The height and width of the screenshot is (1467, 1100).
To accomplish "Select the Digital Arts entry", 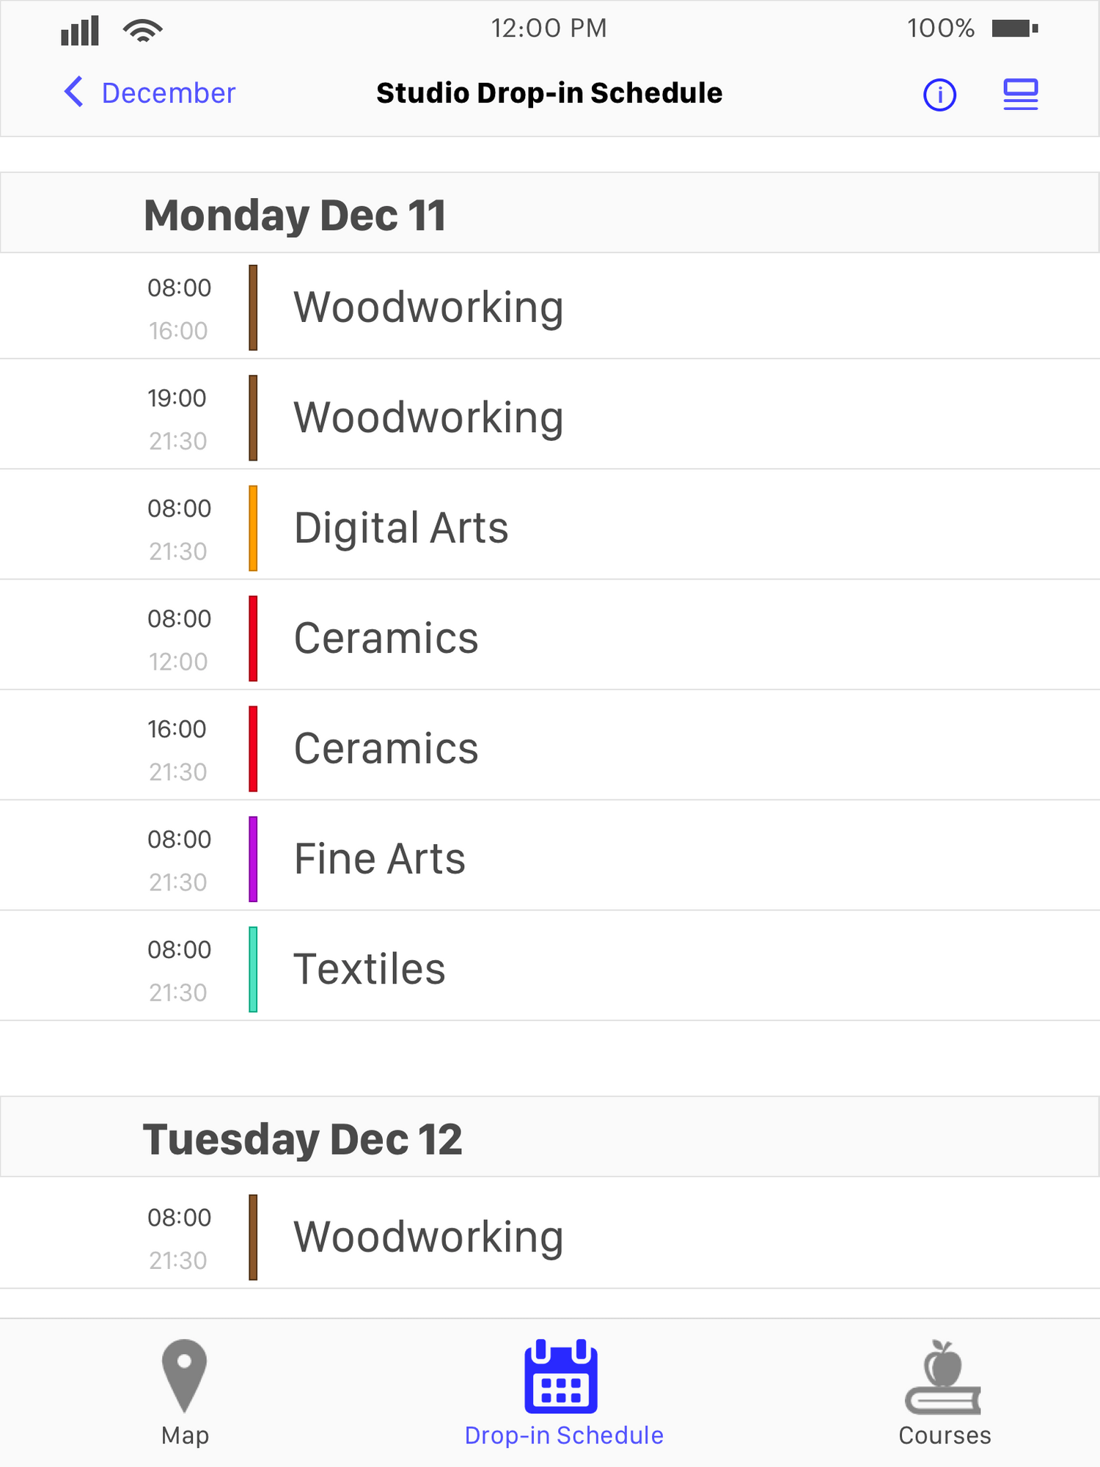I will [x=550, y=526].
